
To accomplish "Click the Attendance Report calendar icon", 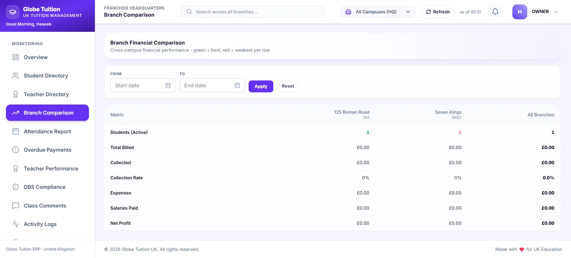I will (x=16, y=131).
